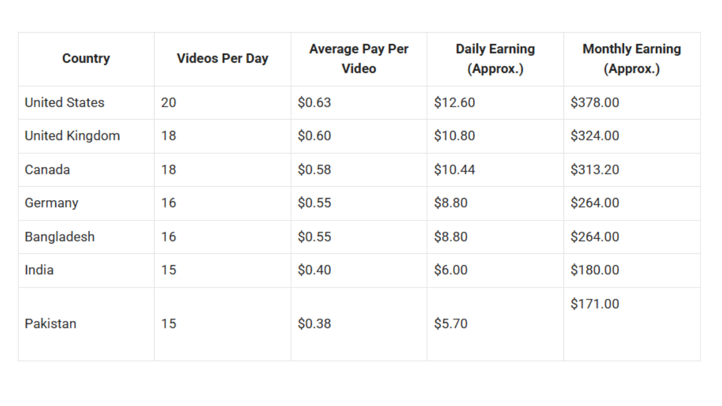The image size is (722, 406).
Task: Select the $171.00 monthly earning cell
Action: pos(595,304)
